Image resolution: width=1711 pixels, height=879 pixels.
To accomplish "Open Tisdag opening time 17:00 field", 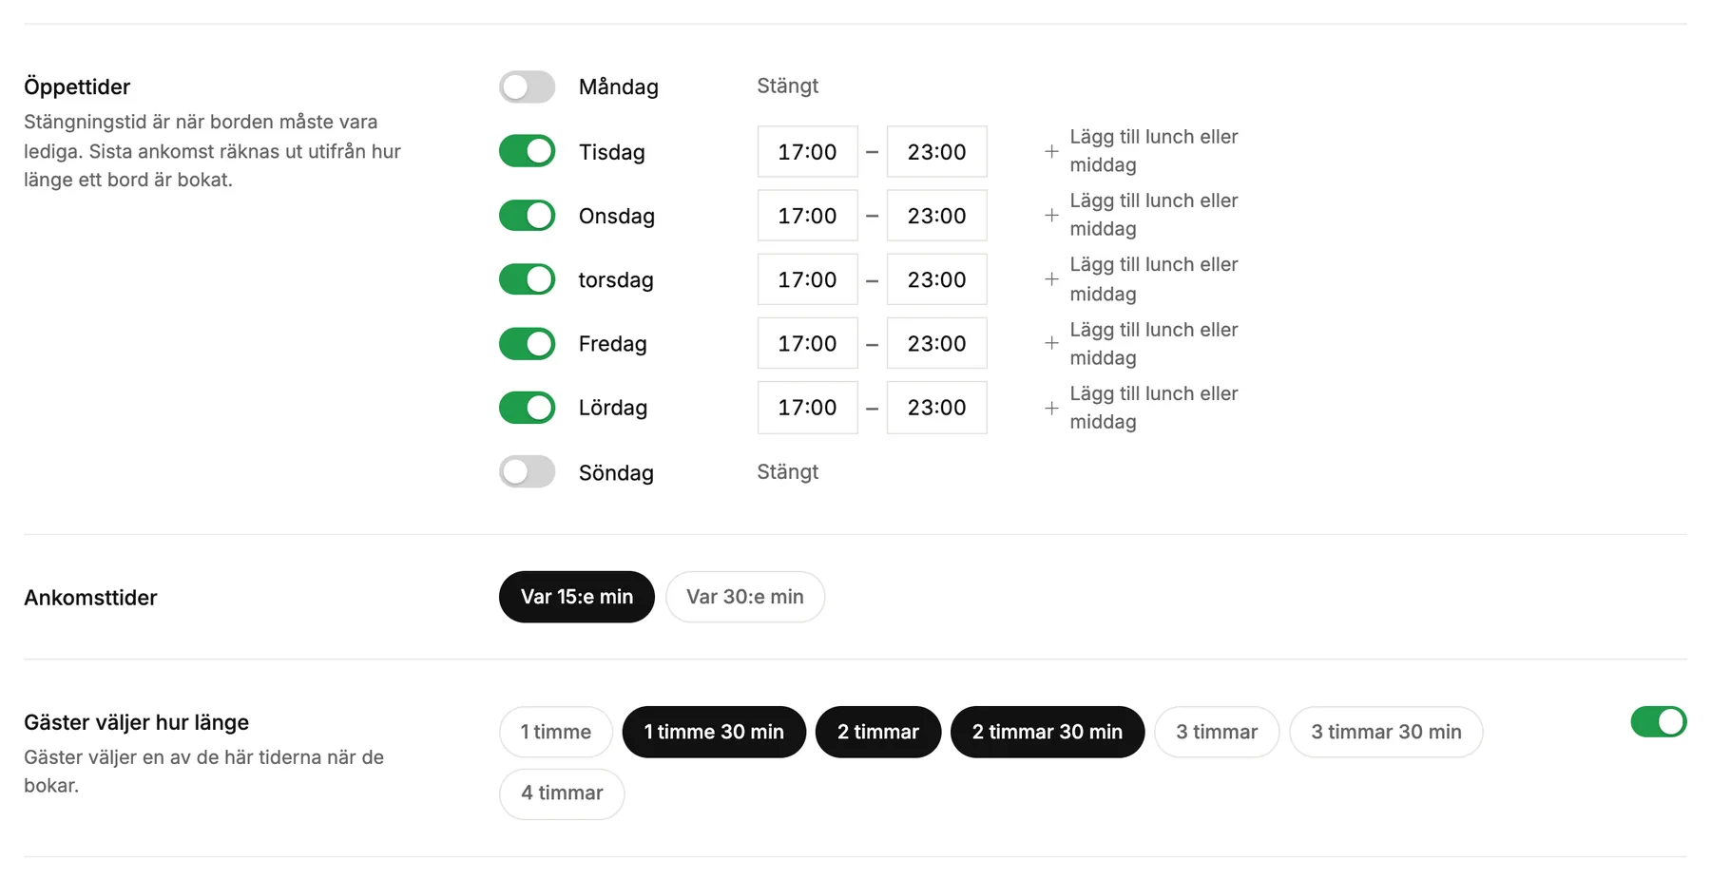I will coord(808,151).
